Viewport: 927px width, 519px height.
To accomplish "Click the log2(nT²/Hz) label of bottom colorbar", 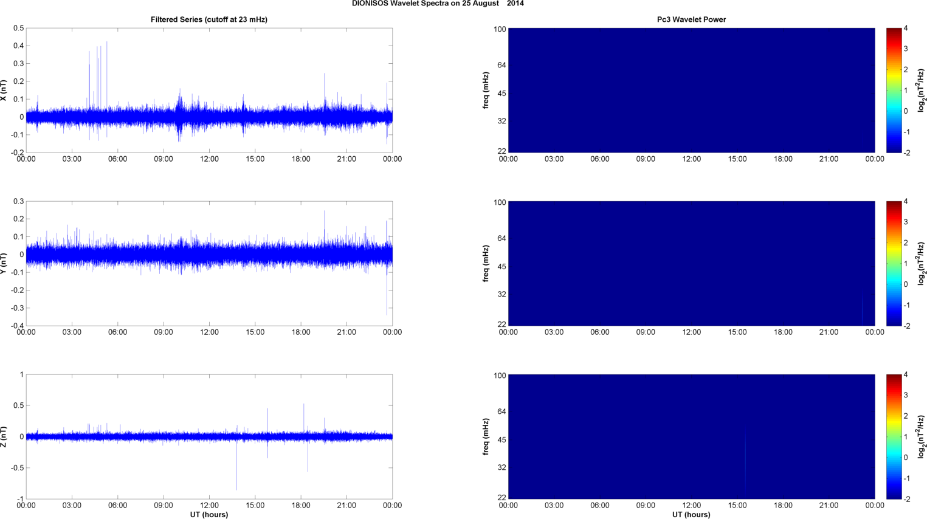I will tap(922, 437).
